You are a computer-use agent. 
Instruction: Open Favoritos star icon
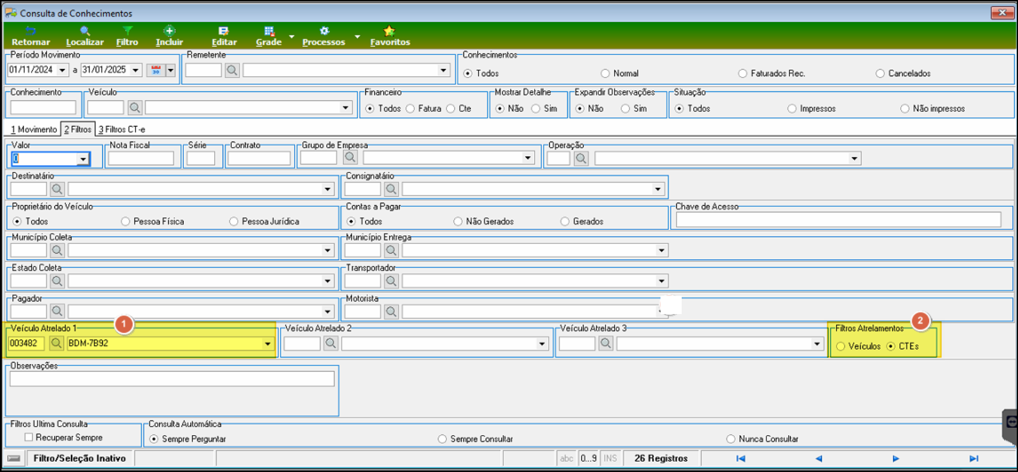(390, 31)
